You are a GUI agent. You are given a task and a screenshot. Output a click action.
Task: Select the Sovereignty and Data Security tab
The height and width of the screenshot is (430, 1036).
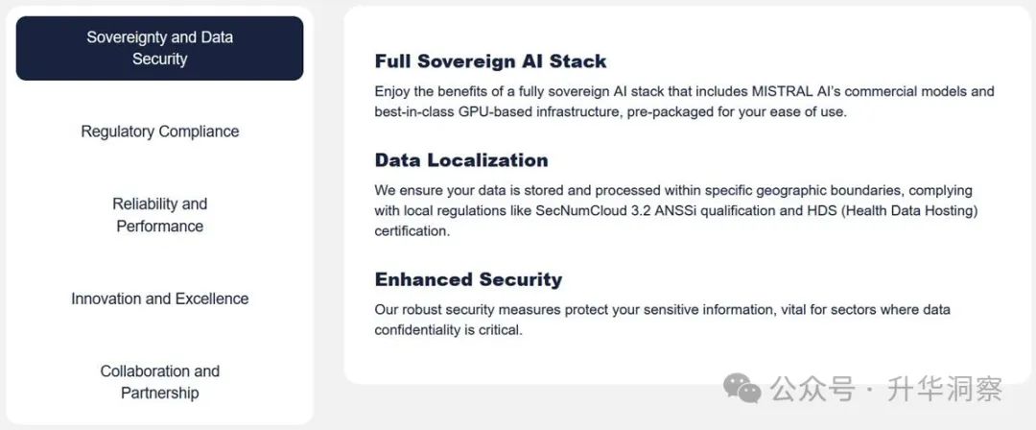(x=159, y=48)
